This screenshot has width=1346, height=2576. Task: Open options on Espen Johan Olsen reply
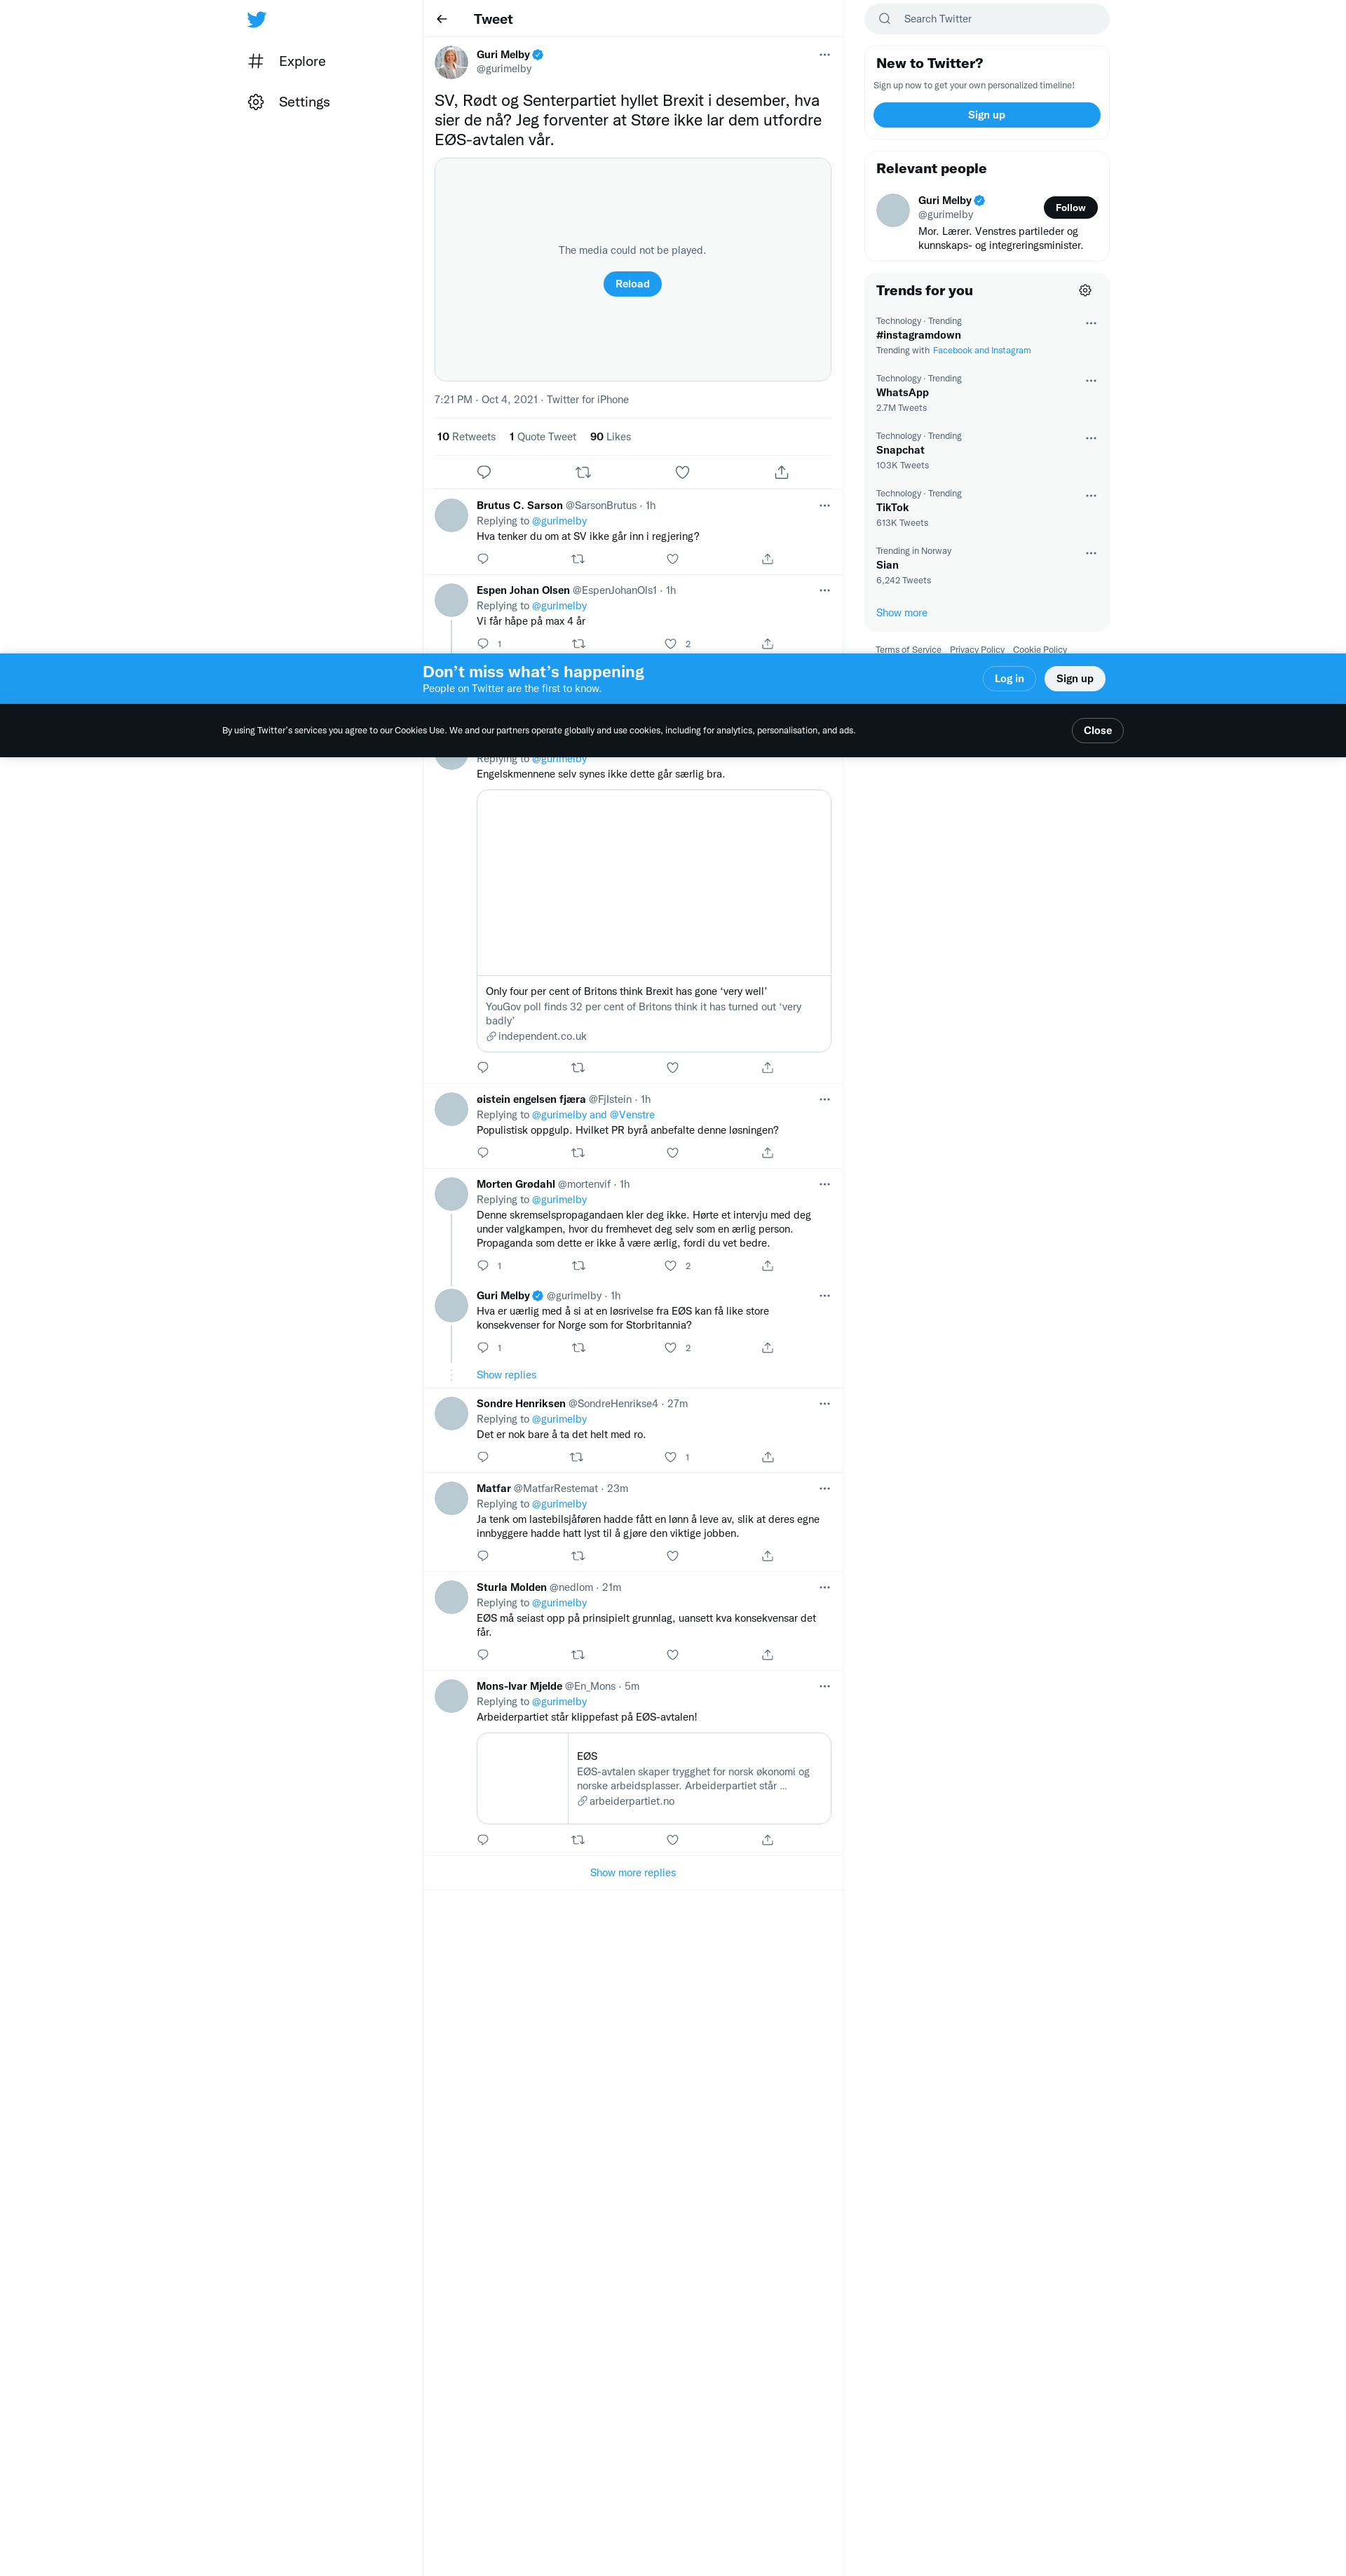[x=824, y=591]
